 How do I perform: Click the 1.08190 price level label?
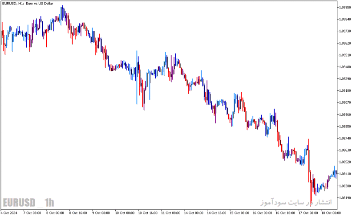[x=345, y=198]
